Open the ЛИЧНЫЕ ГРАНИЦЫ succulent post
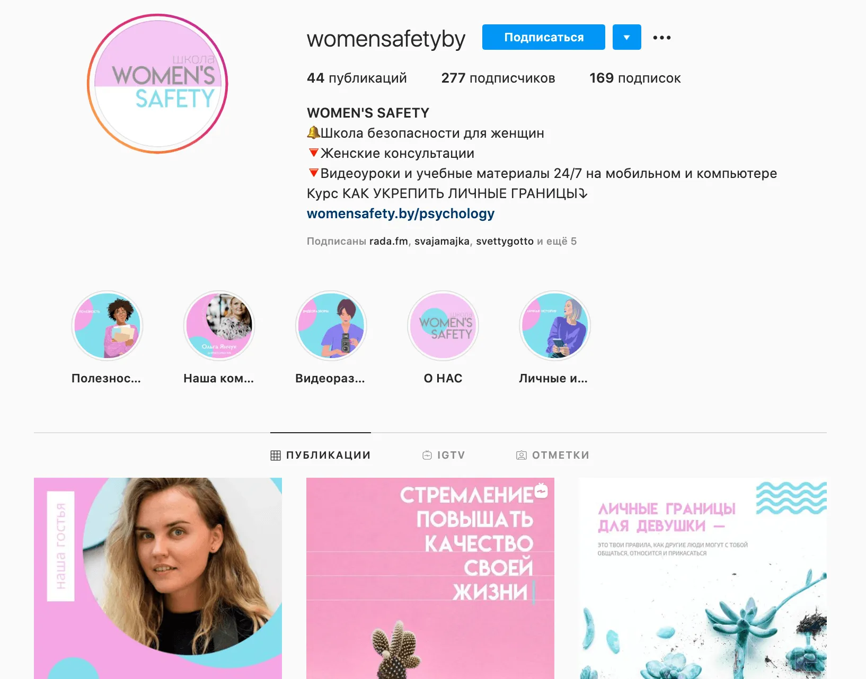Screen dimensions: 866x679 [703, 578]
